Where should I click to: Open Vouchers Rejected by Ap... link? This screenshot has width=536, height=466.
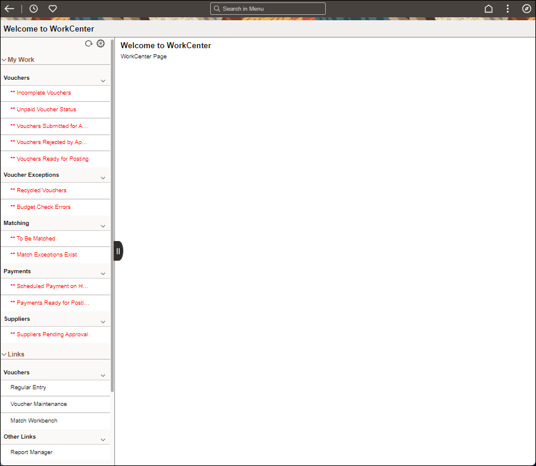[x=49, y=142]
